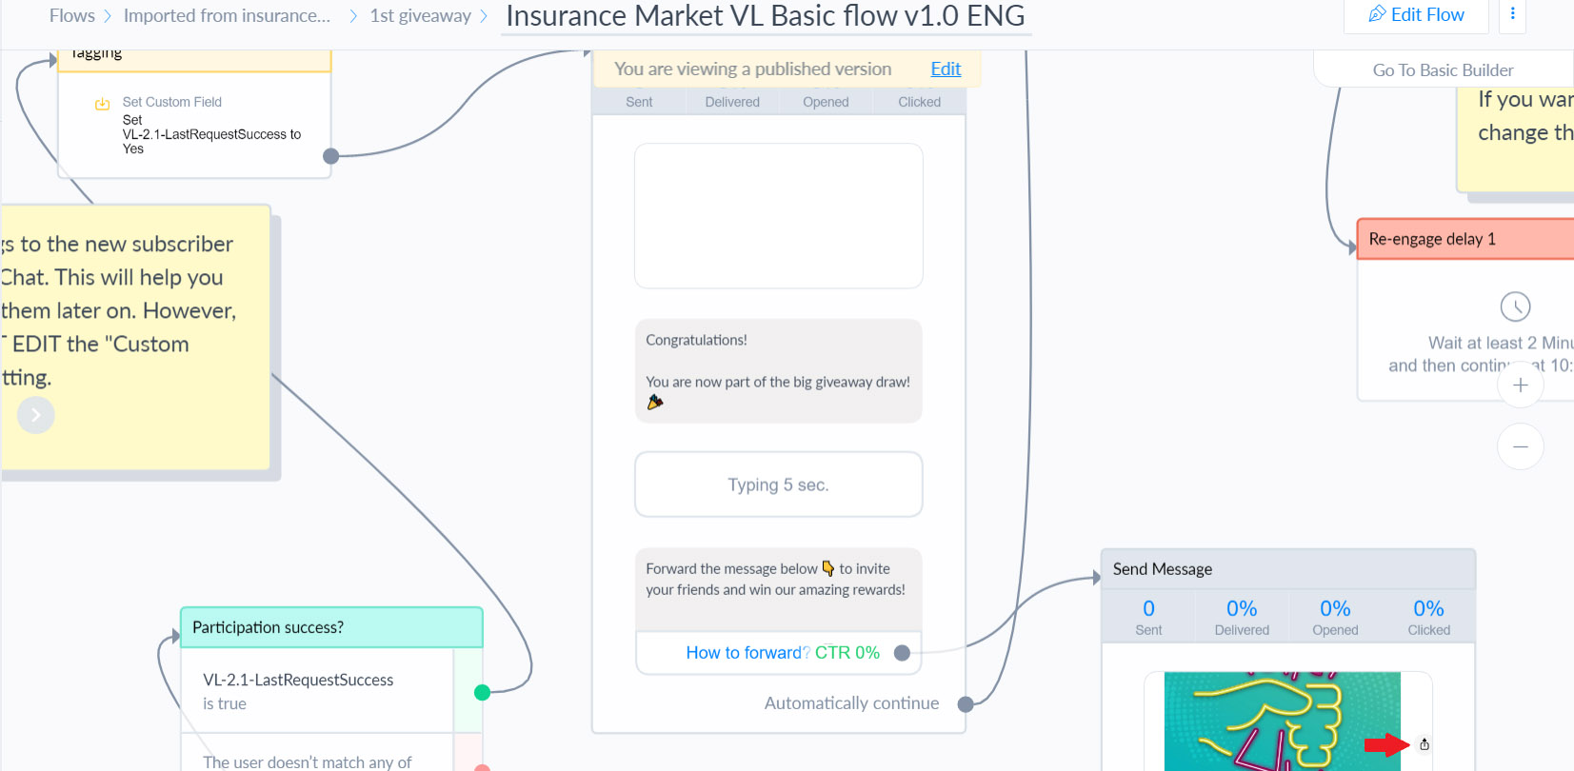Click the Delivered 0% stat in Send Message

(1242, 617)
